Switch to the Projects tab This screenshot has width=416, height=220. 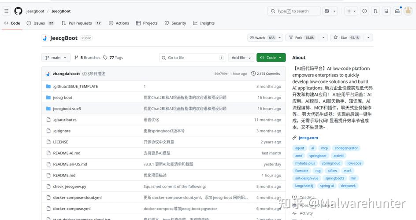[147, 23]
